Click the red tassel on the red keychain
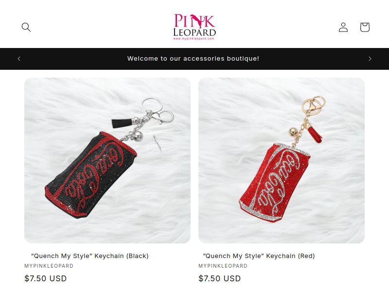This screenshot has width=389, height=291. pos(315,134)
